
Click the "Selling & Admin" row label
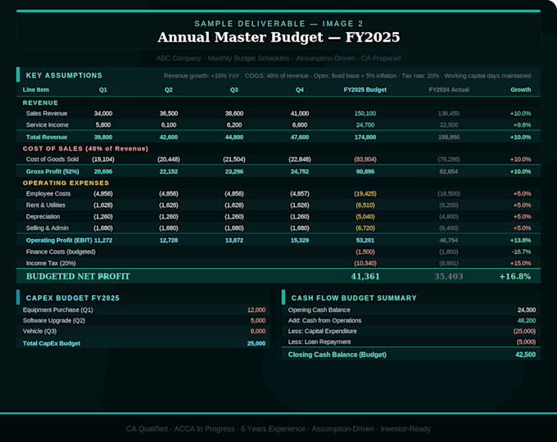(48, 228)
